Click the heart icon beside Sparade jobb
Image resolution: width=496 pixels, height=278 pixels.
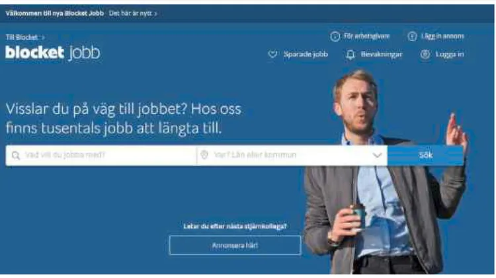click(x=272, y=54)
